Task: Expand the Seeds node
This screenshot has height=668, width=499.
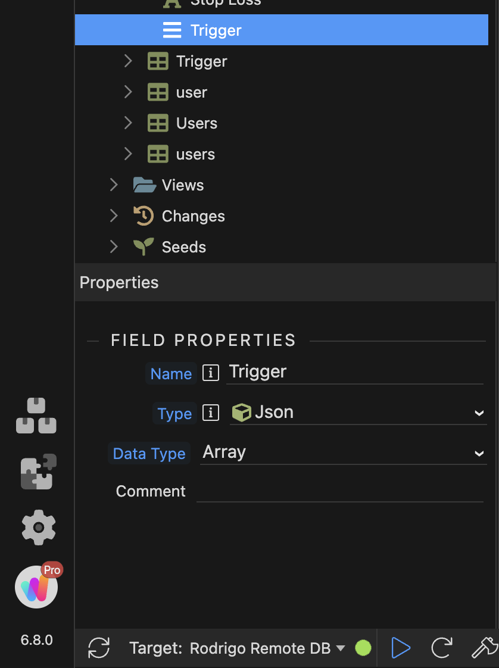Action: point(114,247)
